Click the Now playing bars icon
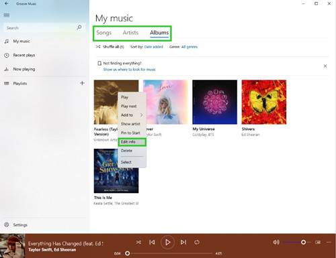The image size is (336, 258). click(x=7, y=69)
